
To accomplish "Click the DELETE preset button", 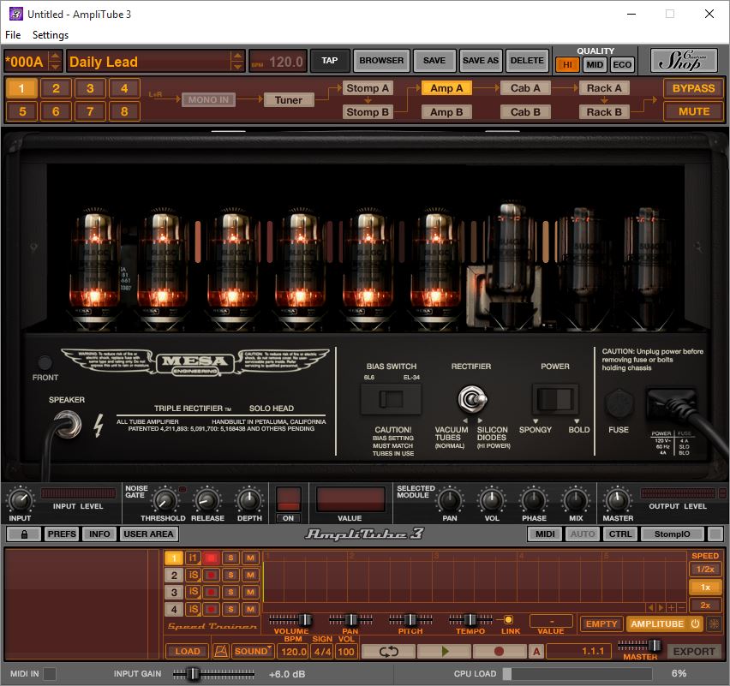I will (x=527, y=61).
